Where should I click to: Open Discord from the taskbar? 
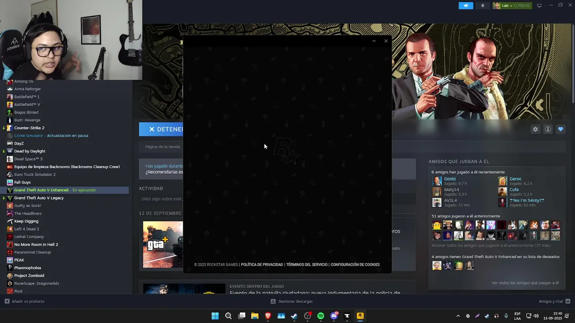pos(334,316)
